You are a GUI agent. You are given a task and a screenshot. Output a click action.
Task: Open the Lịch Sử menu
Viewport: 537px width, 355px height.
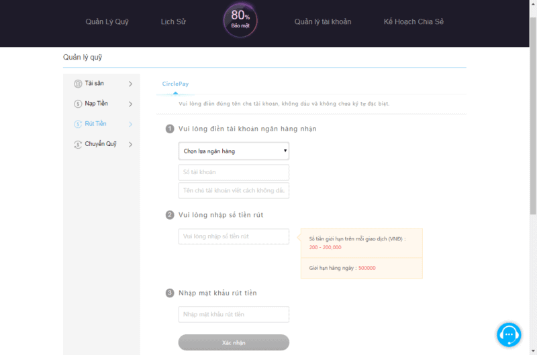(173, 21)
